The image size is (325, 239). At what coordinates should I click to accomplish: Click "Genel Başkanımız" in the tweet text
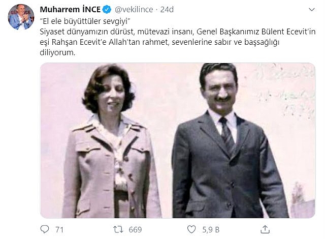point(228,32)
